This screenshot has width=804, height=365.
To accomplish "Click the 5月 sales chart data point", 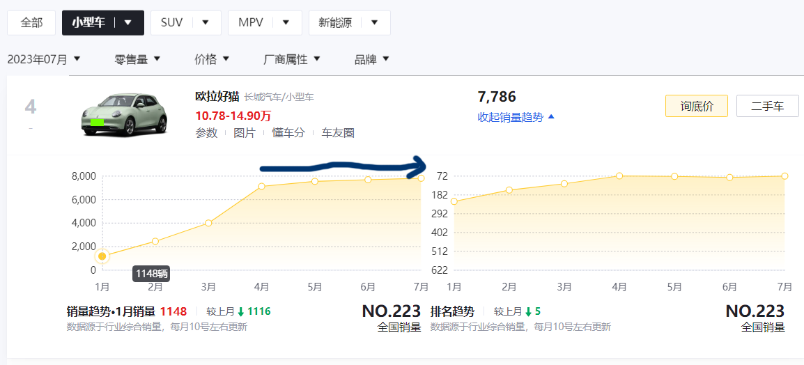I will click(x=315, y=182).
